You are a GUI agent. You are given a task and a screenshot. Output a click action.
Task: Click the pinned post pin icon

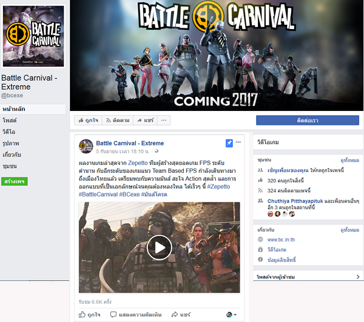[229, 143]
